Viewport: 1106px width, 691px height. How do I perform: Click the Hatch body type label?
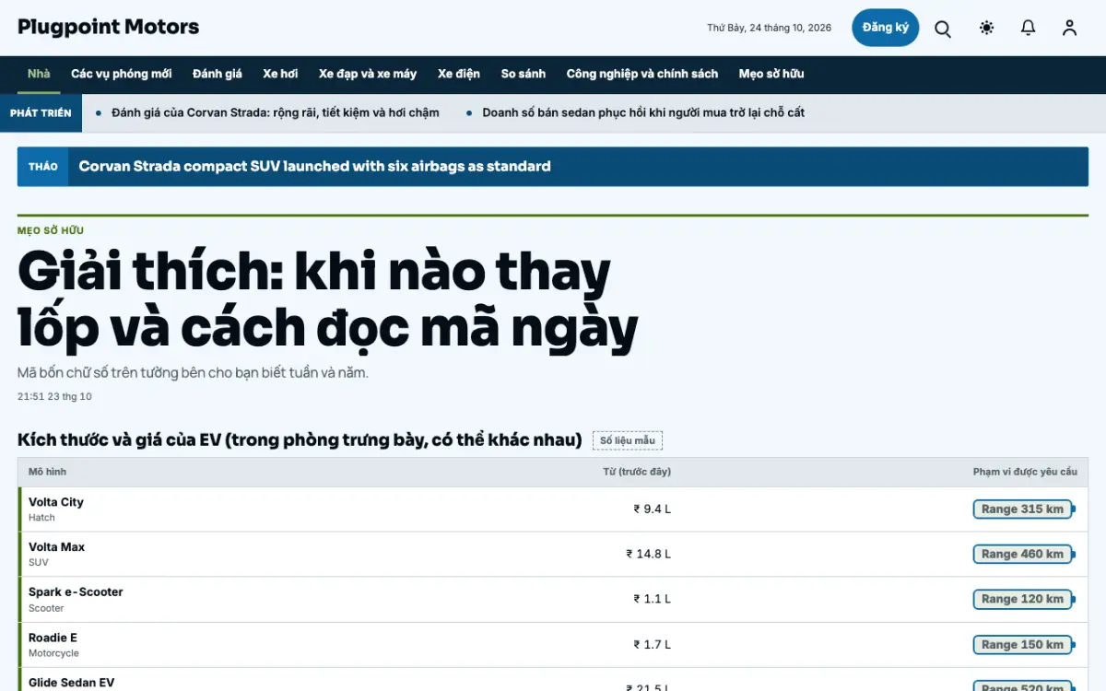coord(41,518)
